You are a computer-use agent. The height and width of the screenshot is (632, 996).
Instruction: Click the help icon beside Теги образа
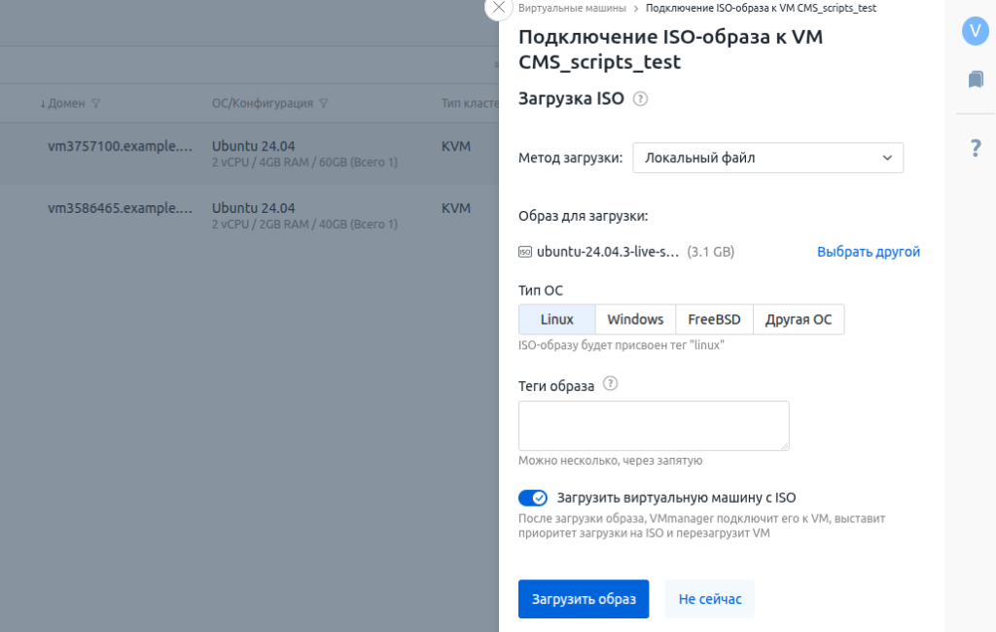coord(611,384)
